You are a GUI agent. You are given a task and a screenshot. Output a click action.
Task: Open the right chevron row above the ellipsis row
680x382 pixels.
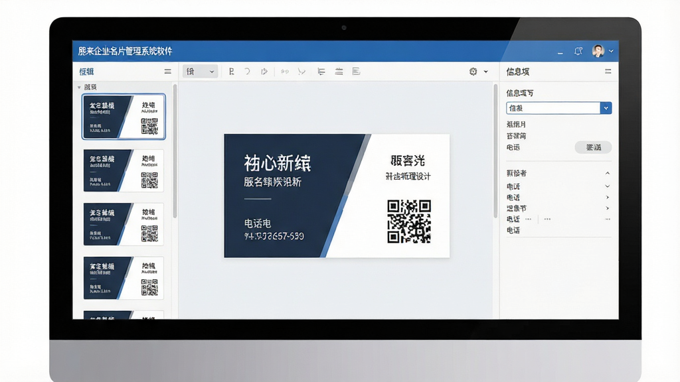pos(608,208)
